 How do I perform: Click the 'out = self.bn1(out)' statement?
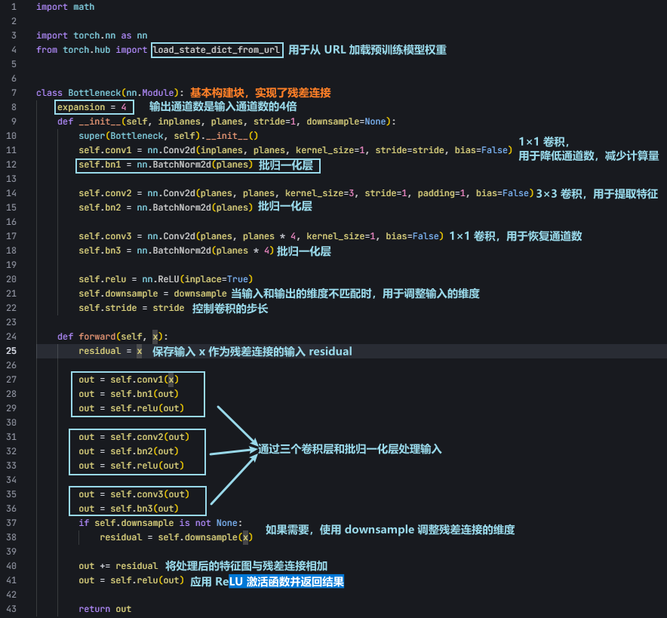pyautogui.click(x=128, y=394)
